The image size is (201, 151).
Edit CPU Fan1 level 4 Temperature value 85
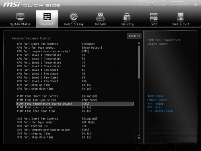click(x=84, y=66)
